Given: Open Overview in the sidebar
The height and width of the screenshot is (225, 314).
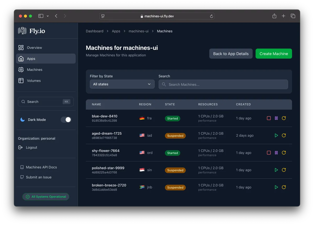Looking at the screenshot, I should [x=34, y=48].
